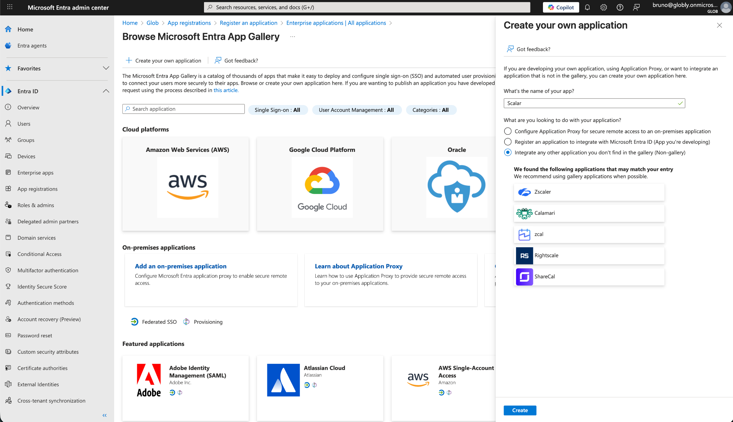This screenshot has height=422, width=733.
Task: Collapse the Entra ID section
Action: tap(106, 91)
